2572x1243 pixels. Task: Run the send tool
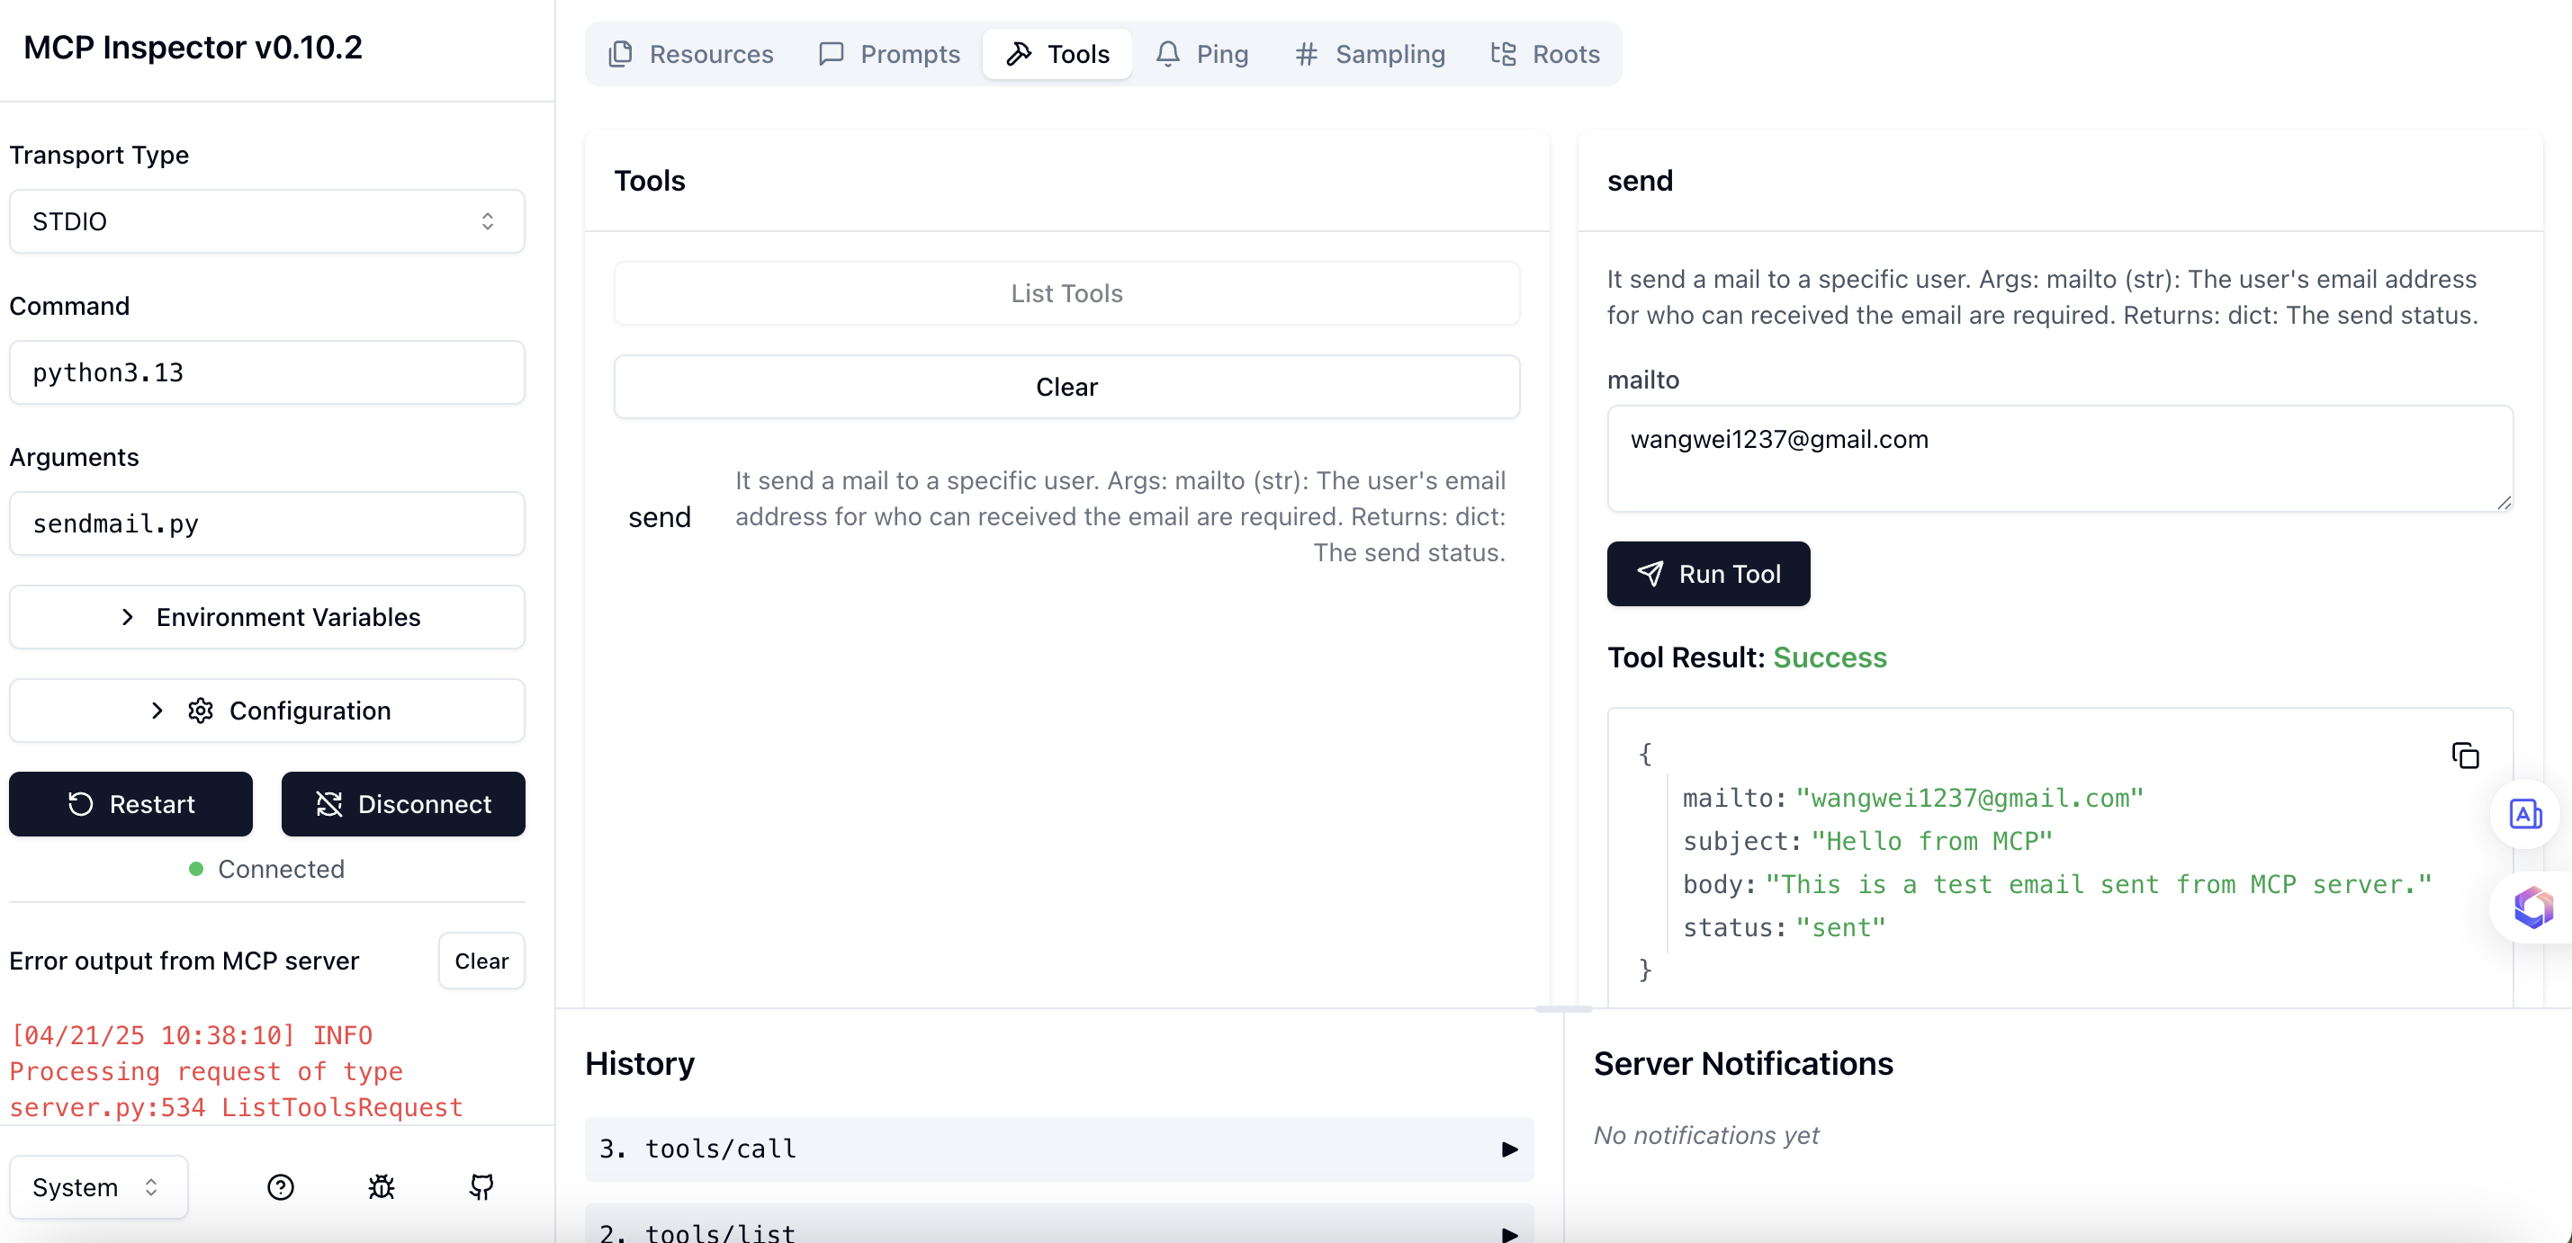point(1707,574)
